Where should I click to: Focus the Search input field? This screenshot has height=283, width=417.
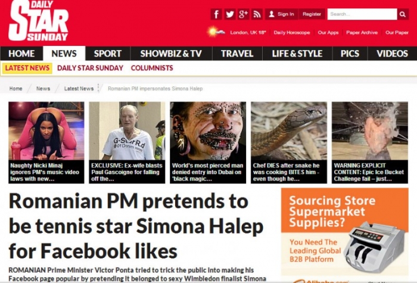(x=362, y=14)
